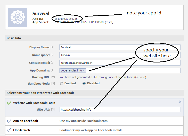Open the Namespace help question mark
The width and height of the screenshot is (188, 136).
(53, 55)
